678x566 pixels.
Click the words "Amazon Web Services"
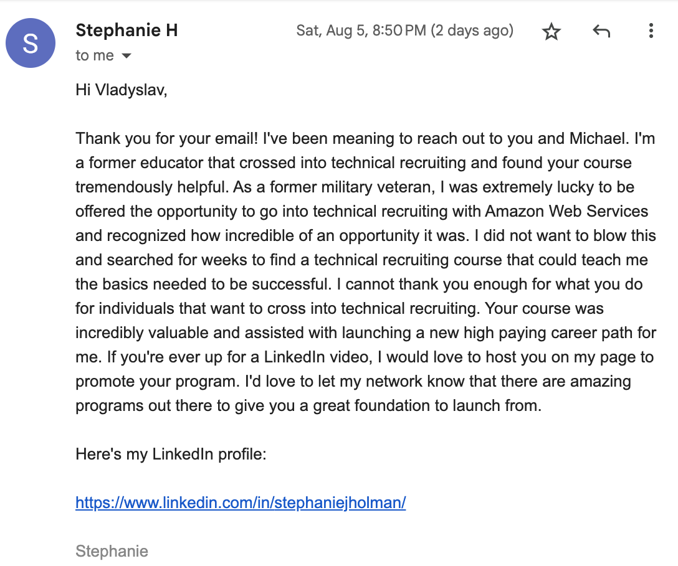(x=567, y=211)
